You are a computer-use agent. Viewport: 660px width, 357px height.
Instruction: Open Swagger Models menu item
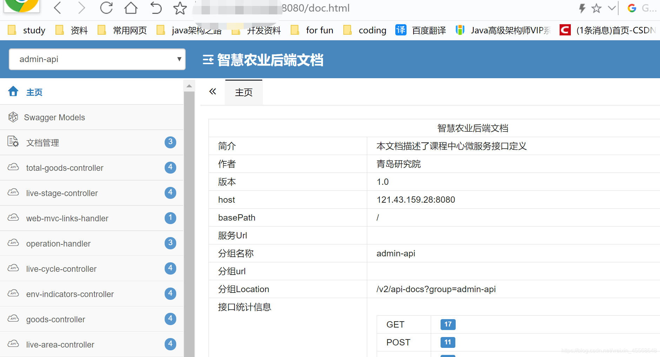92,117
